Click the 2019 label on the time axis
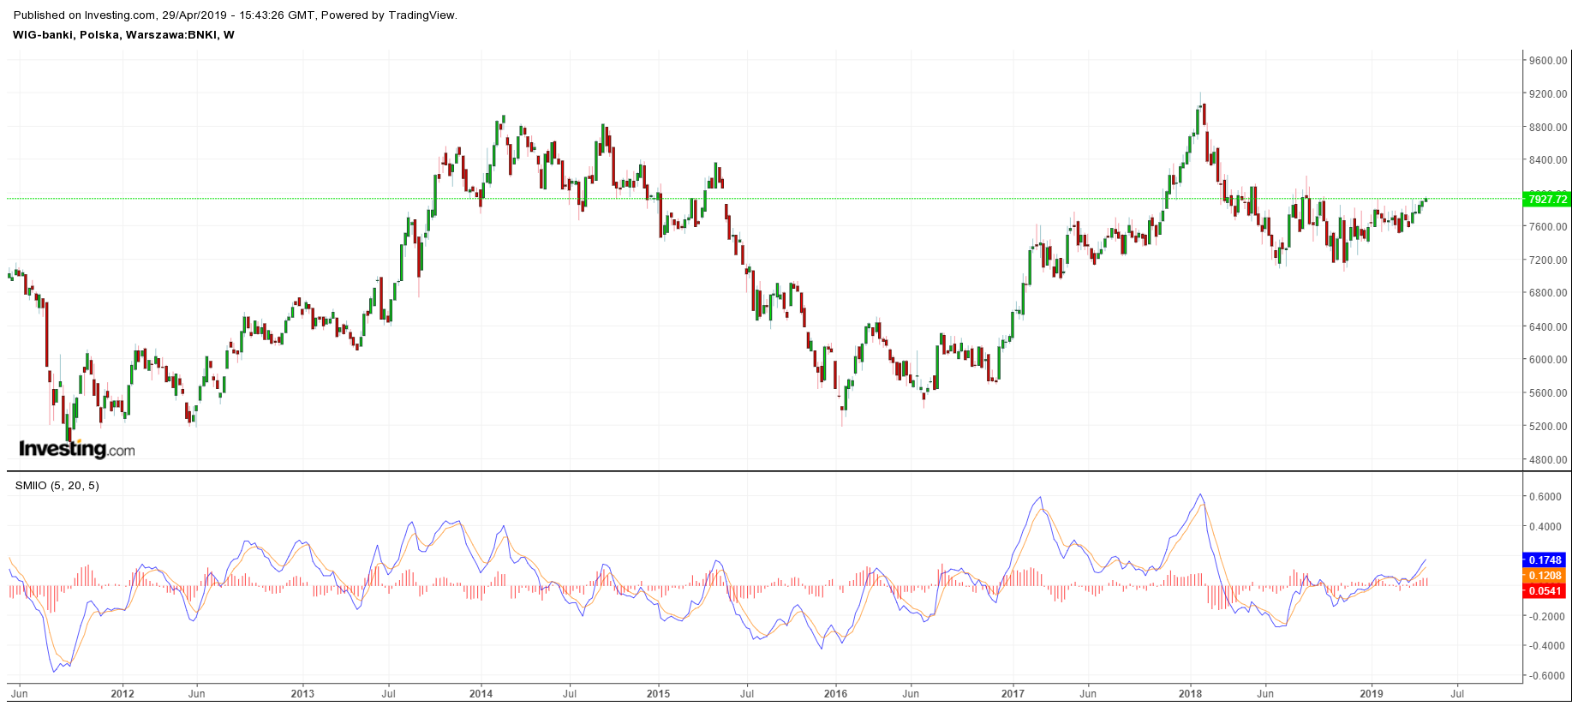The image size is (1578, 706). (x=1372, y=694)
